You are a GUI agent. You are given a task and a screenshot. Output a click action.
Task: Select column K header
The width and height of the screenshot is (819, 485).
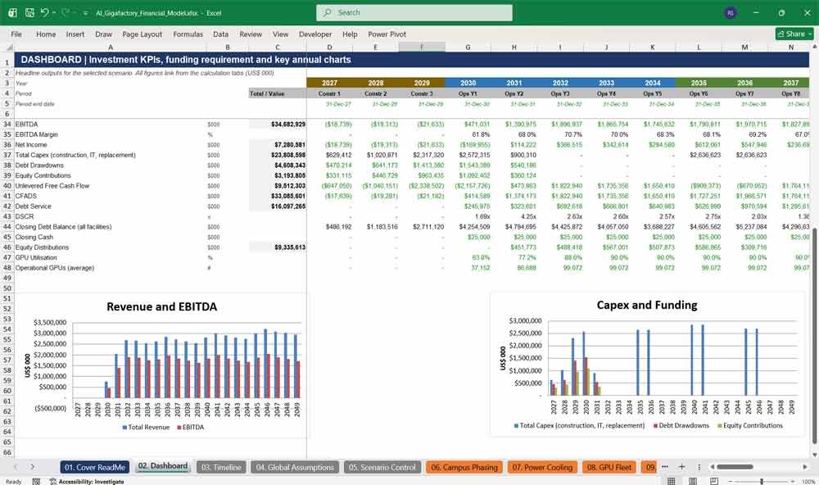[x=653, y=47]
